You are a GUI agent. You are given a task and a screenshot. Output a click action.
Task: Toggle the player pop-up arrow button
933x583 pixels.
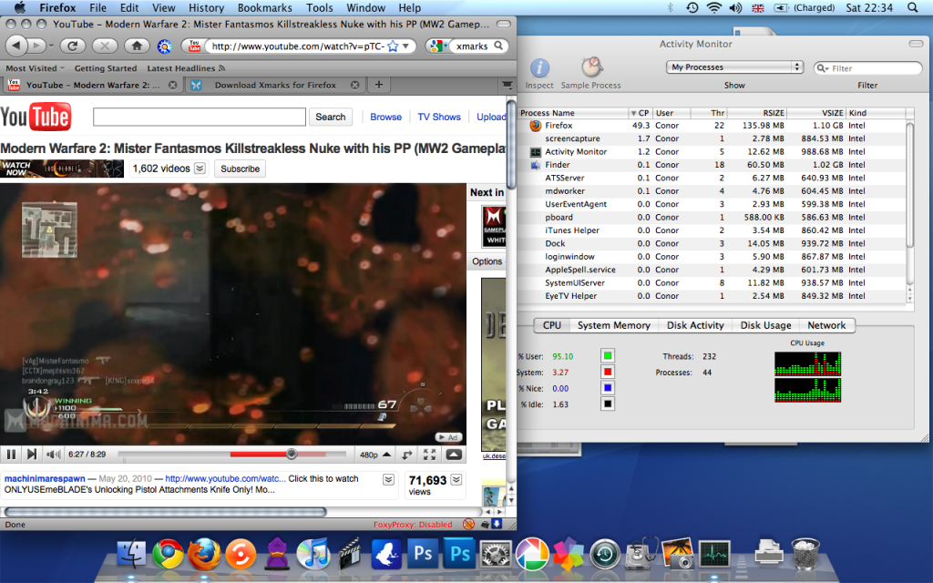pyautogui.click(x=454, y=455)
